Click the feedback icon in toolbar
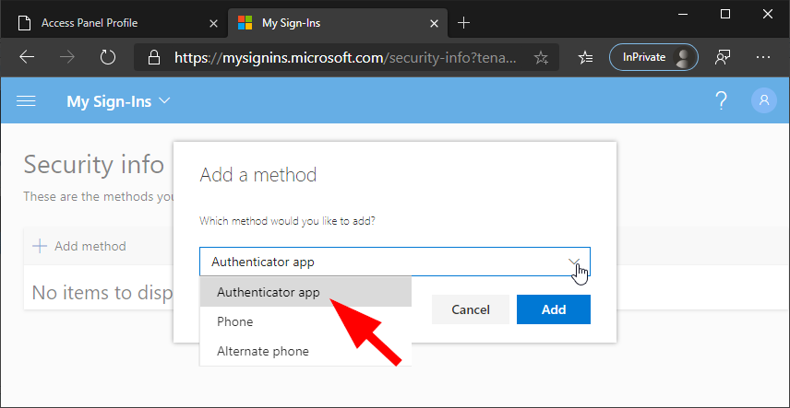This screenshot has width=790, height=408. coord(724,57)
